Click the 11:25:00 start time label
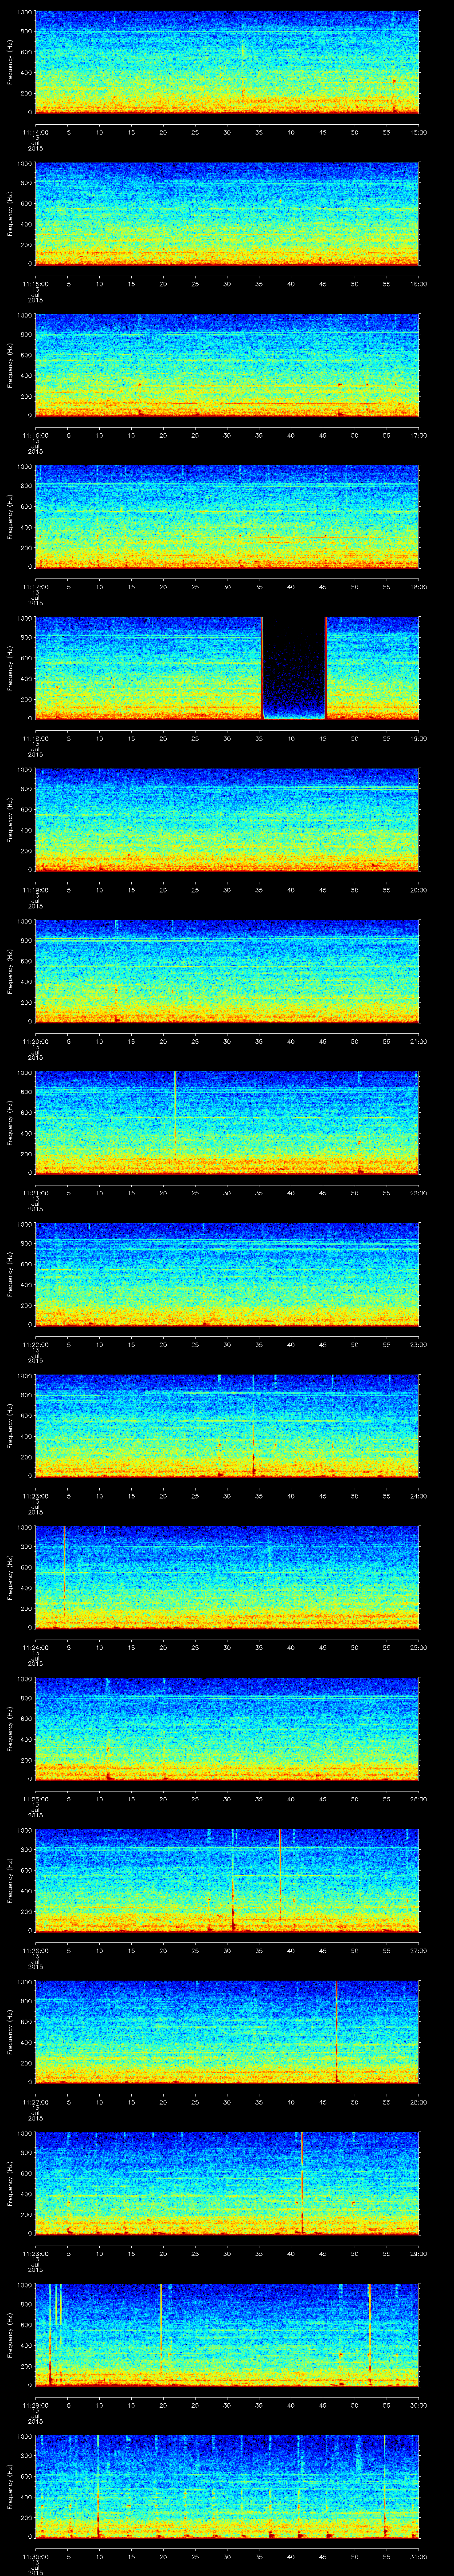454x2576 pixels. pyautogui.click(x=35, y=1799)
